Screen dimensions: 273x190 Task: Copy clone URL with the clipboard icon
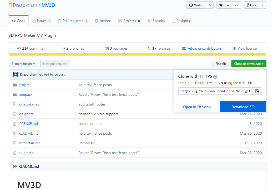pyautogui.click(x=257, y=91)
